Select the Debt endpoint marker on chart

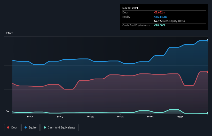(x=208, y=72)
